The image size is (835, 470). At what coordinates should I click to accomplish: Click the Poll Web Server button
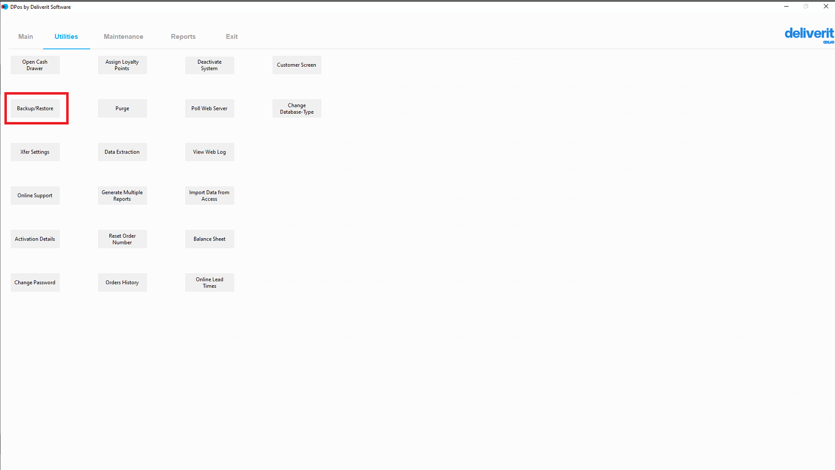click(x=209, y=108)
